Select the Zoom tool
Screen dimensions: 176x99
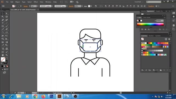point(7,55)
